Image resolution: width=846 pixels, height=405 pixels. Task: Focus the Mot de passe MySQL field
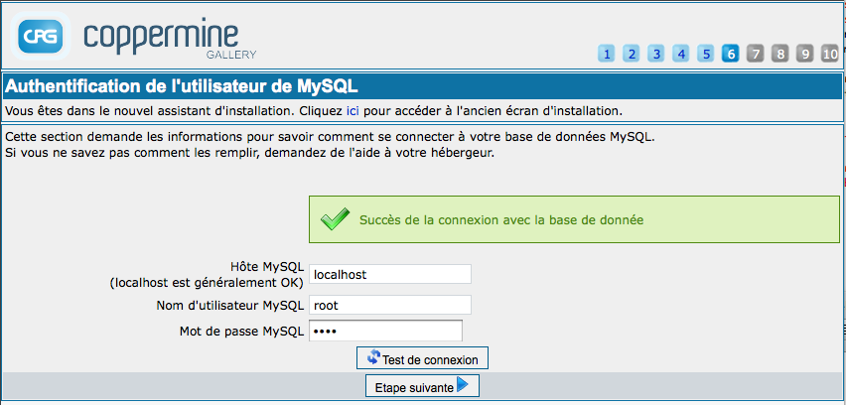(384, 331)
